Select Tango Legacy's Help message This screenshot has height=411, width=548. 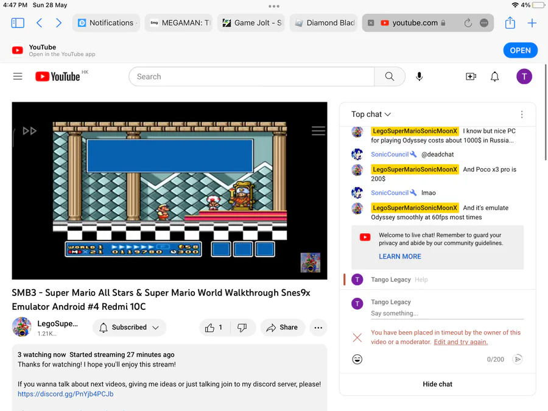tap(421, 279)
